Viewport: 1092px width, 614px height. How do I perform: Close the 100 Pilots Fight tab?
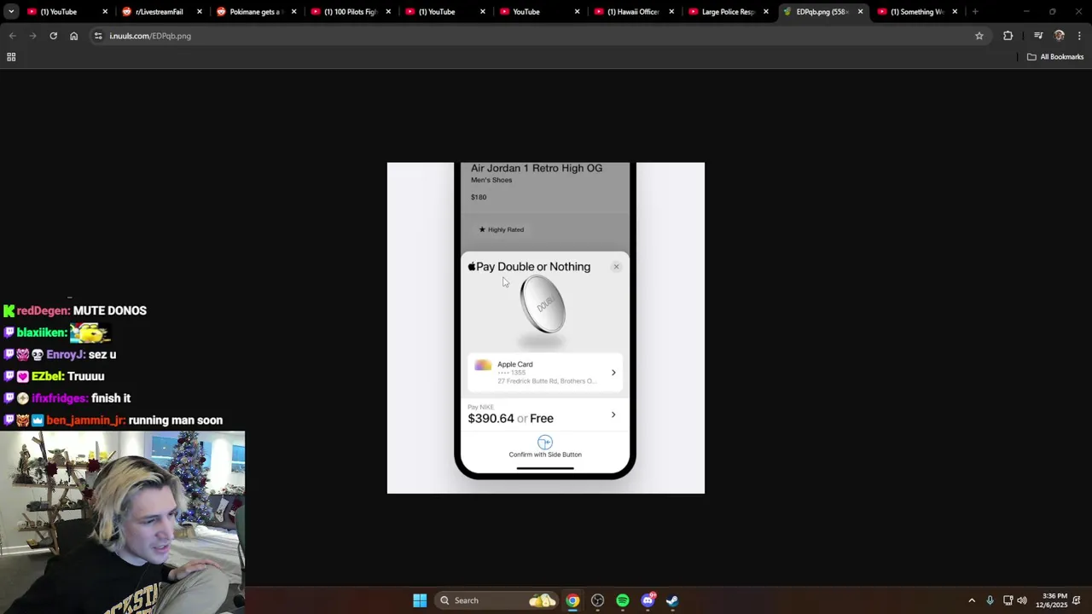(388, 12)
